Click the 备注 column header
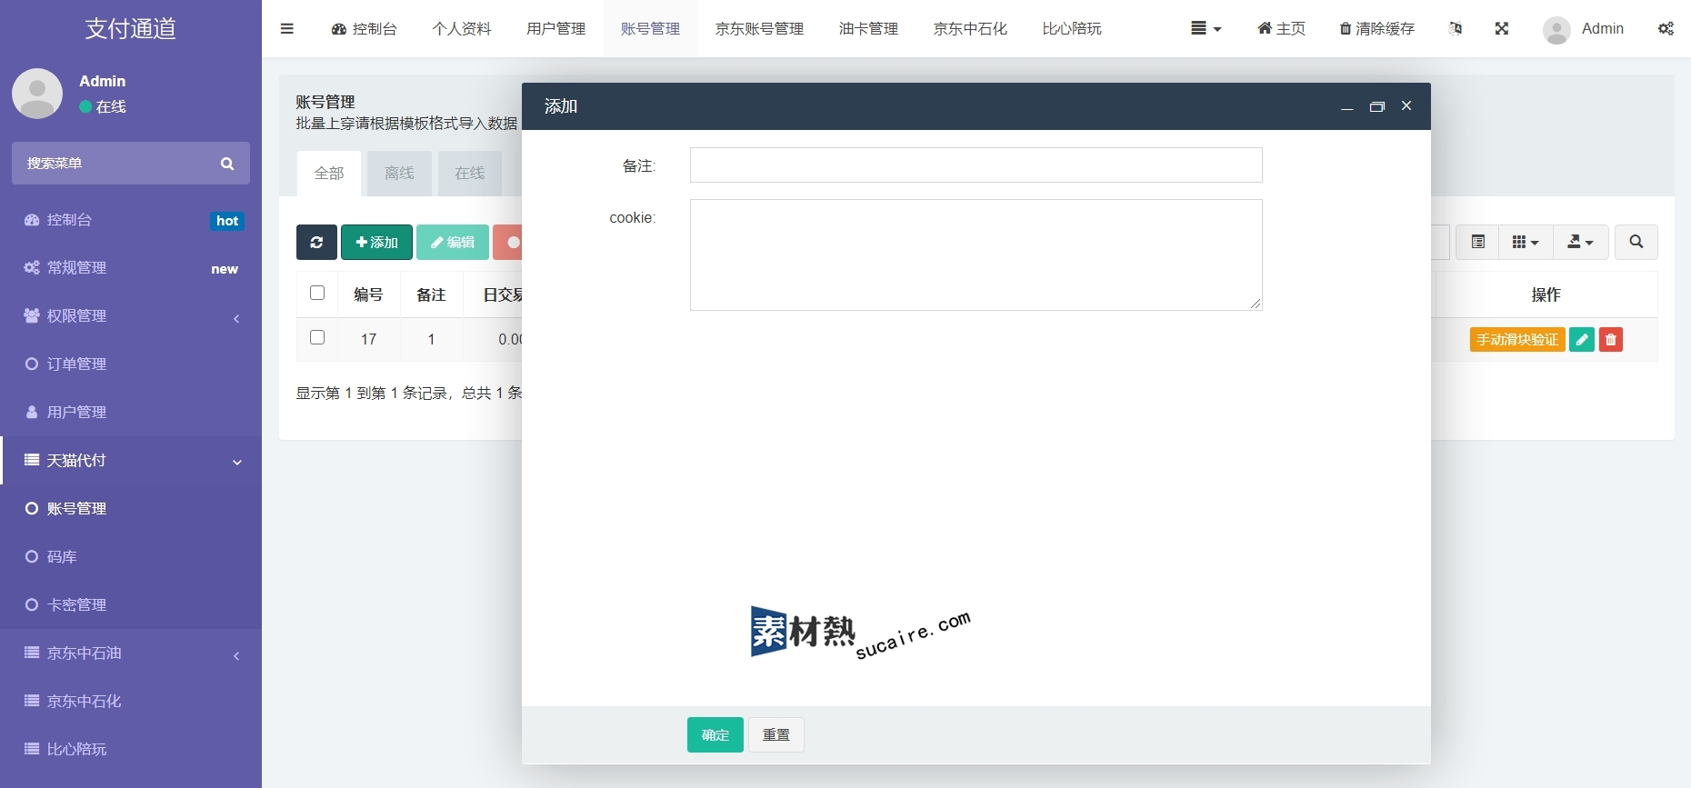This screenshot has width=1691, height=788. 431,294
